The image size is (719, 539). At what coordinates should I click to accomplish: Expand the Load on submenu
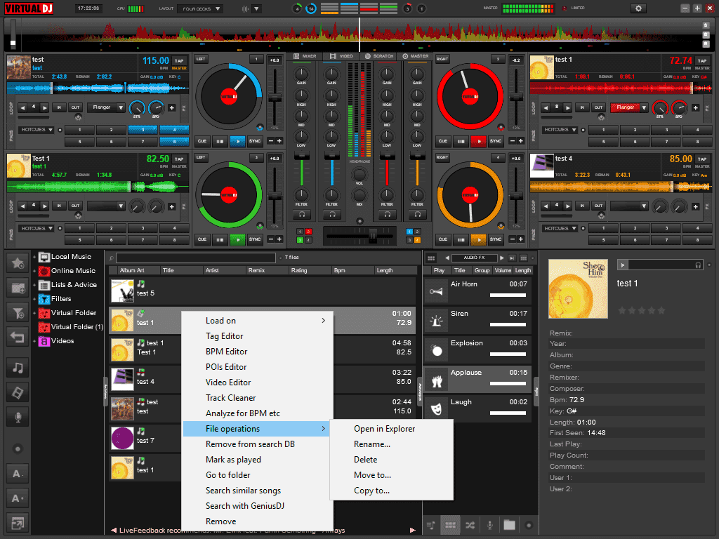(x=257, y=321)
